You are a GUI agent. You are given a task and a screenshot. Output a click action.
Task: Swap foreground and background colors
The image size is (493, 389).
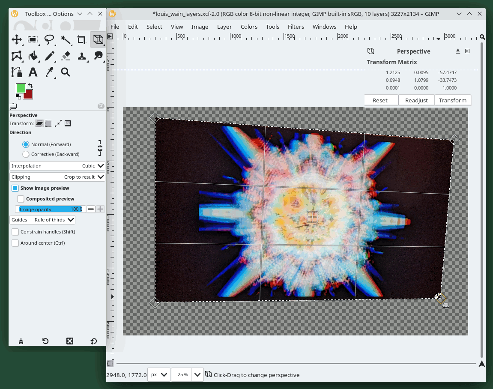(30, 86)
